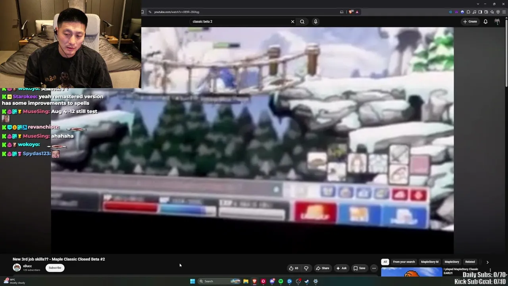
Task: Toggle the browser sidebar panel icon
Action: point(480,12)
